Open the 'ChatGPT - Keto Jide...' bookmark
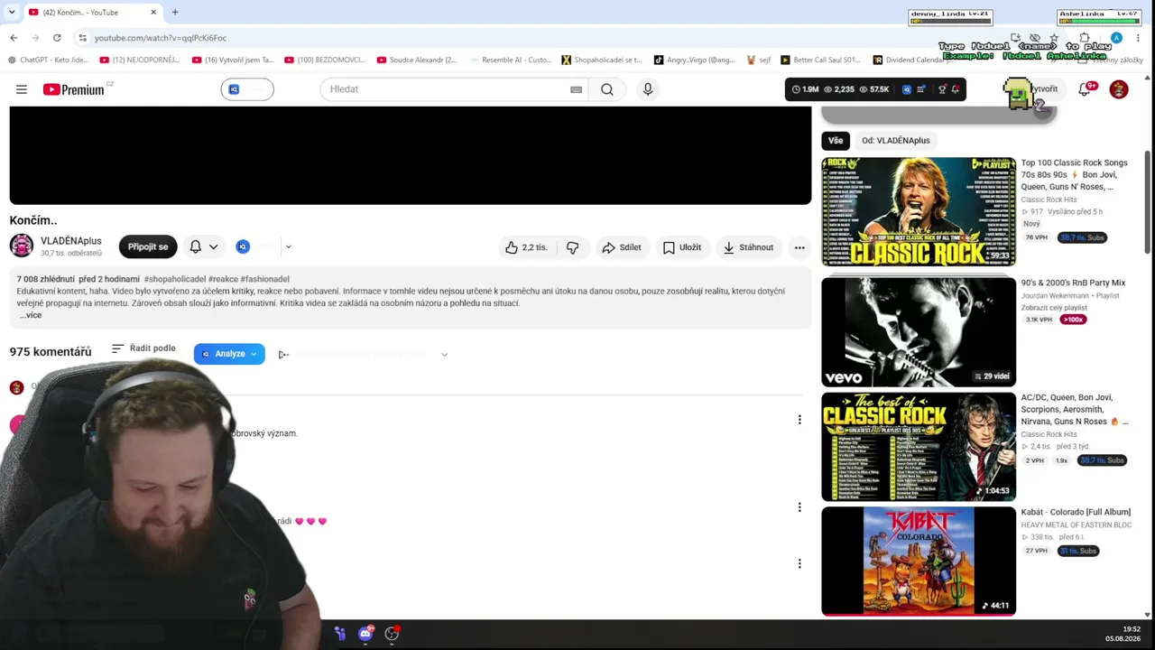The width and height of the screenshot is (1155, 650). tap(48, 60)
